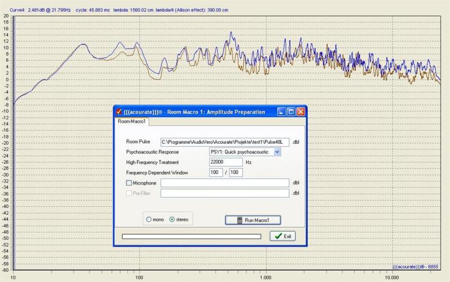This screenshot has height=282, width=450.
Task: Click the -60 dB label at bottom of axis
Action: point(6,270)
